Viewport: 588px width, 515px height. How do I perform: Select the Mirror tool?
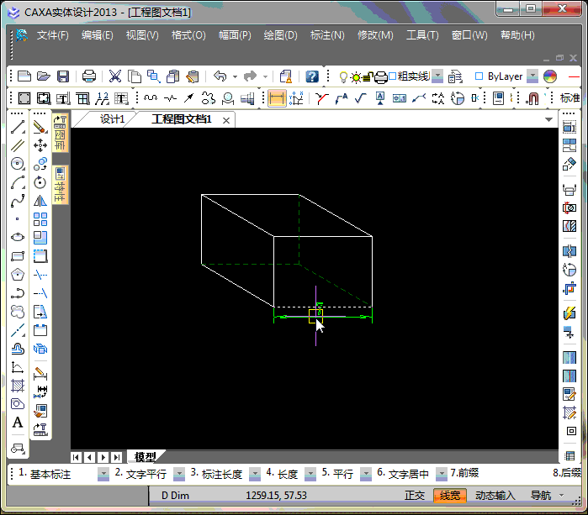pos(40,201)
